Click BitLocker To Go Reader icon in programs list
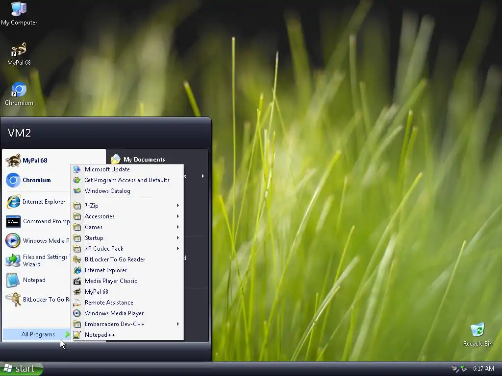 click(x=77, y=259)
